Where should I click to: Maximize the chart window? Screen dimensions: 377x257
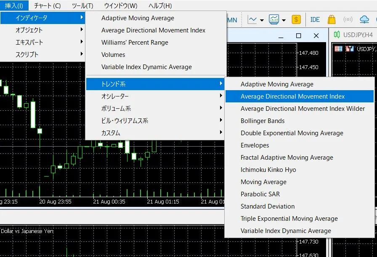pyautogui.click(x=299, y=36)
